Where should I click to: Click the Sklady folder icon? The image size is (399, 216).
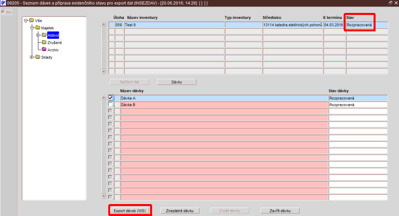point(38,57)
